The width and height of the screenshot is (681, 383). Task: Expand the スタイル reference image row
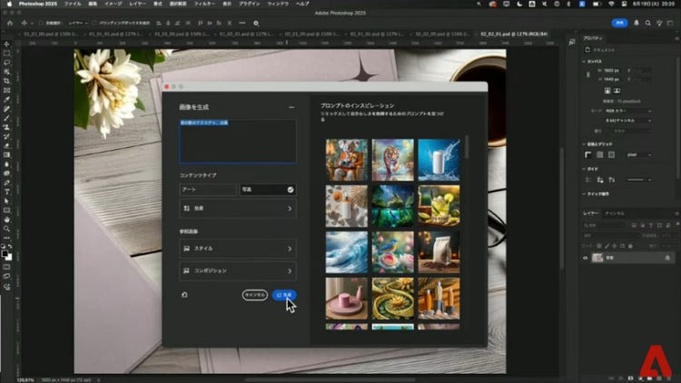tap(237, 248)
